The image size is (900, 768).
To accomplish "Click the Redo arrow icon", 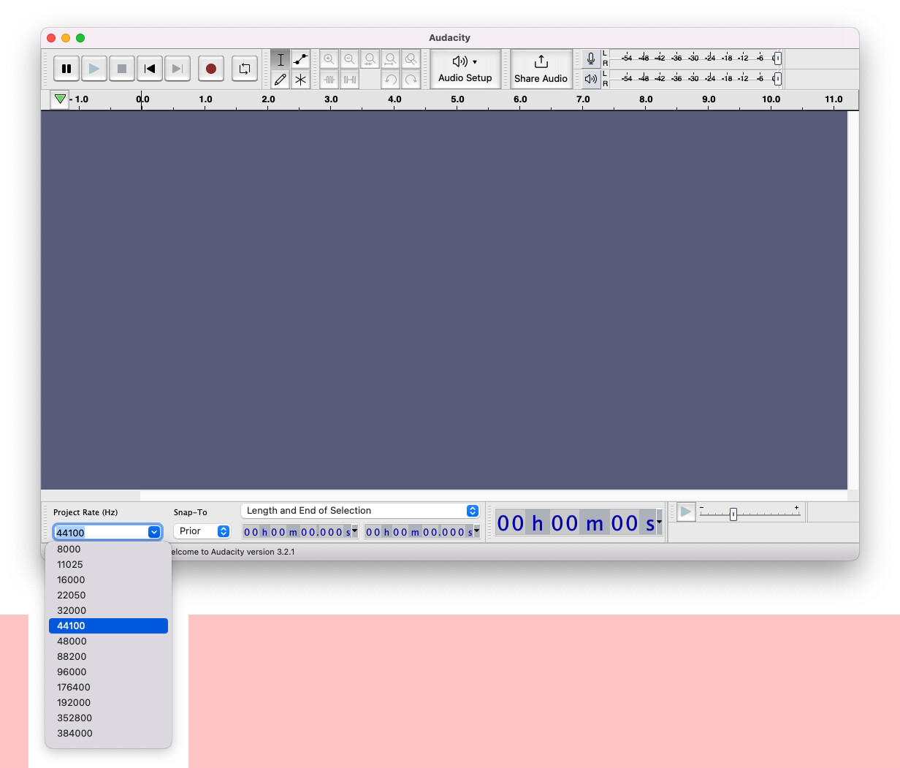I will coord(411,80).
